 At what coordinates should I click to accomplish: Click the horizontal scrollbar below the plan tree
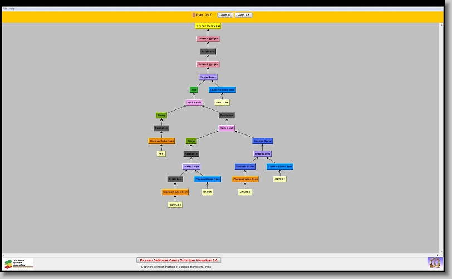223,255
